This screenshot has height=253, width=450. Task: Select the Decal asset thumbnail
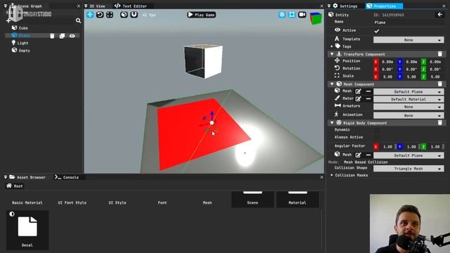[27, 230]
